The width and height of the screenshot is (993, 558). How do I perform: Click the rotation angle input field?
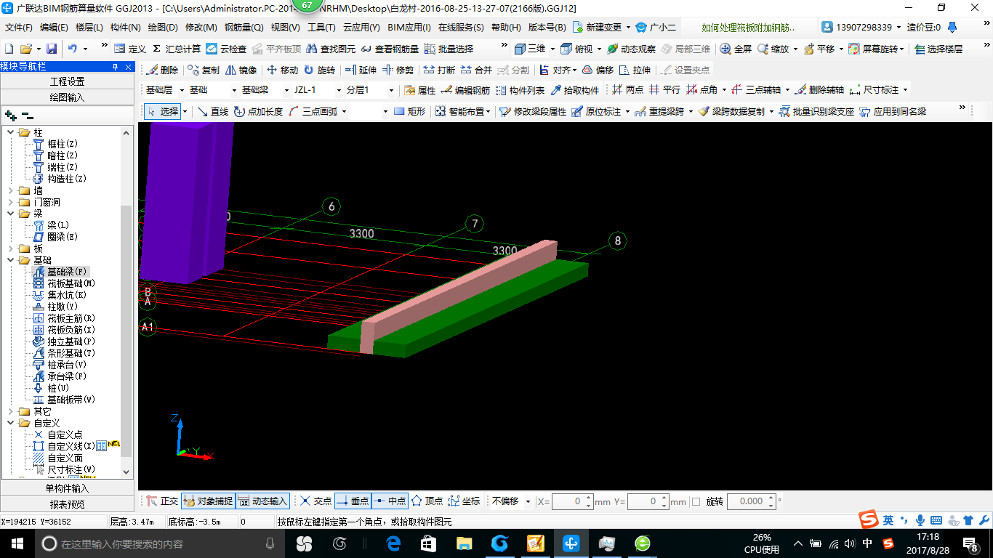point(752,501)
